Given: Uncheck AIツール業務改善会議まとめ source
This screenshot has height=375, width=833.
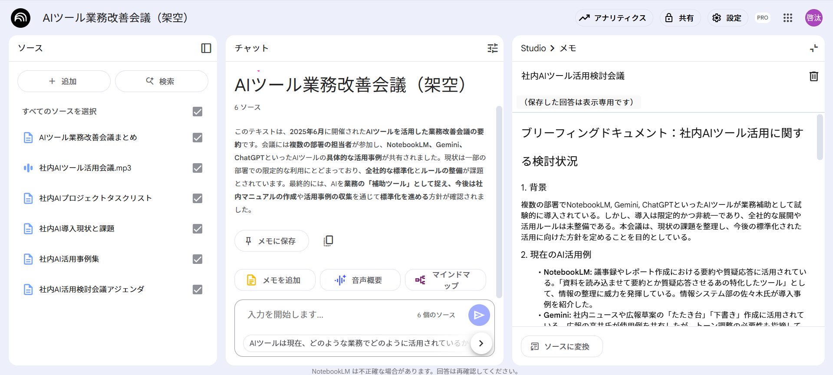Looking at the screenshot, I should coord(198,138).
